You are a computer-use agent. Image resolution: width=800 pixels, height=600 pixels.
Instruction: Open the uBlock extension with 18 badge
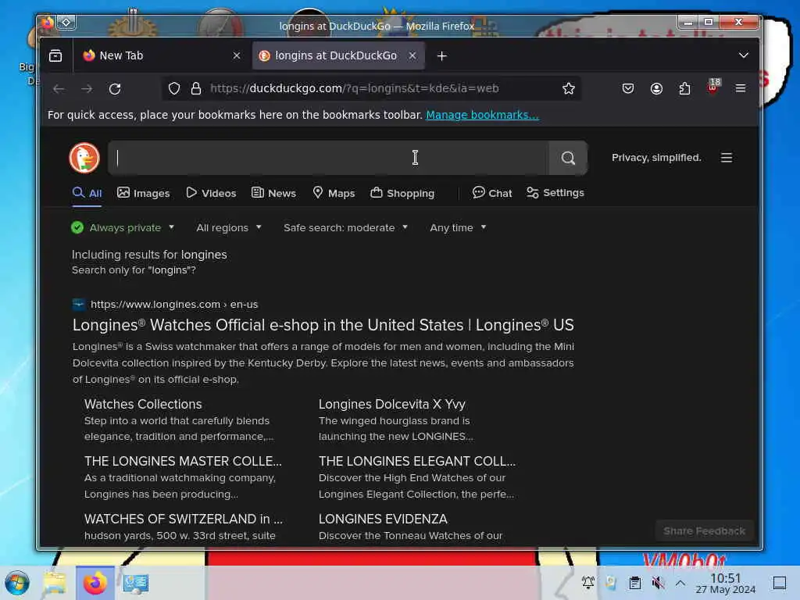[x=713, y=87]
